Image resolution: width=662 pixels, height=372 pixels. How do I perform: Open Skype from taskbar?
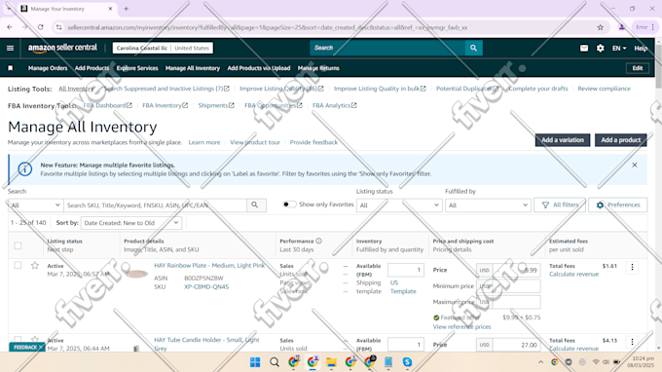tap(407, 362)
